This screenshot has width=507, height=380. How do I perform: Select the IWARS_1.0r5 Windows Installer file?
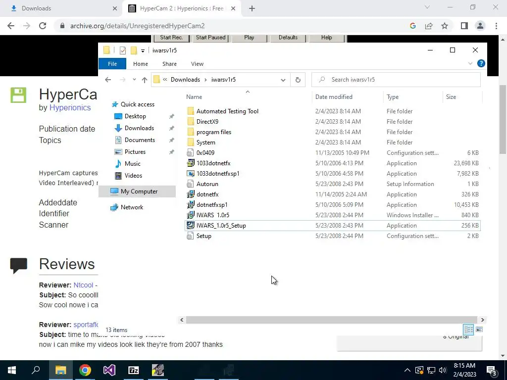click(213, 215)
